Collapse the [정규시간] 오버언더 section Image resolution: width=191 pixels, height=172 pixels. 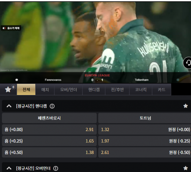(x=9, y=168)
